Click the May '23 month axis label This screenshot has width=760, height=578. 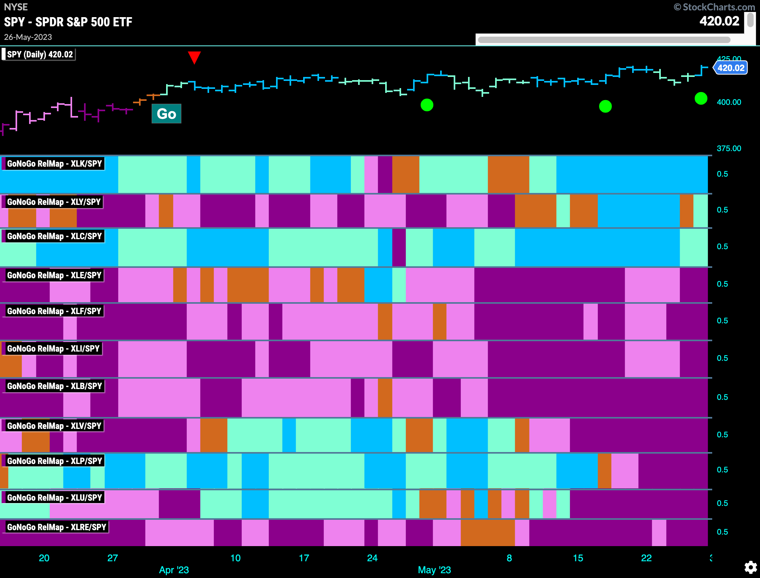pyautogui.click(x=435, y=570)
